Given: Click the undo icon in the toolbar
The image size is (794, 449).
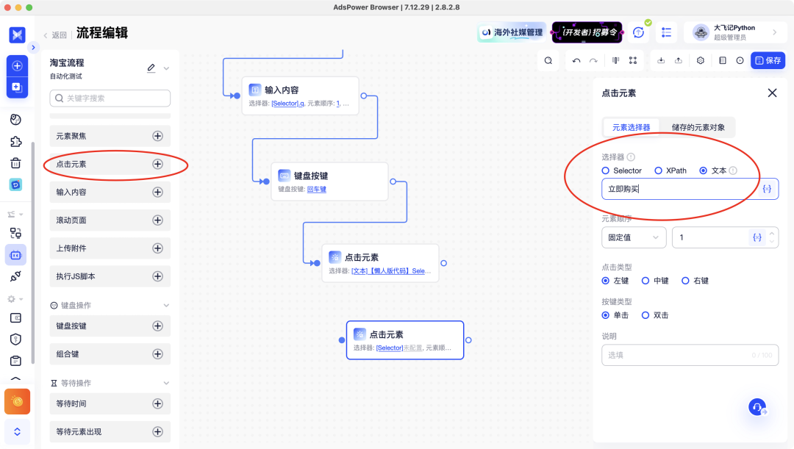Looking at the screenshot, I should [x=576, y=60].
